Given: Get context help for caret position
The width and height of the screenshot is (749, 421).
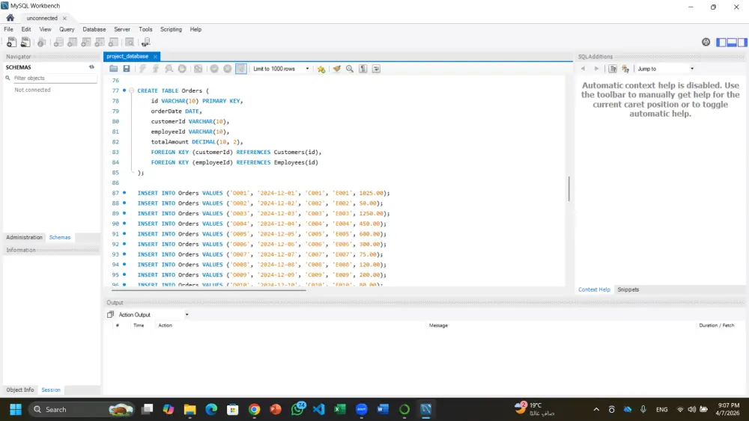Looking at the screenshot, I should pos(613,69).
